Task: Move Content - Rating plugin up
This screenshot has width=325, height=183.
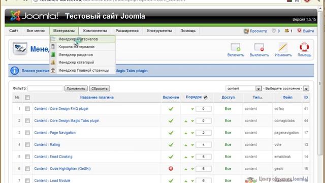Action: (x=186, y=145)
